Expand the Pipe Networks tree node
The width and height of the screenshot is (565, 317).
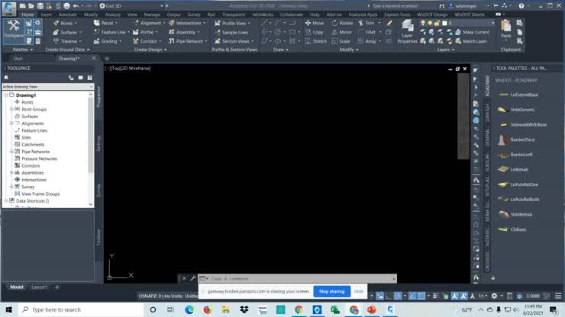point(11,152)
